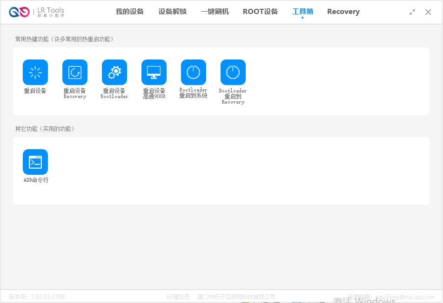Screen dimensions: 443x303
Task: Click the 重启设备 Bootloader gears icon
Action: [x=114, y=72]
